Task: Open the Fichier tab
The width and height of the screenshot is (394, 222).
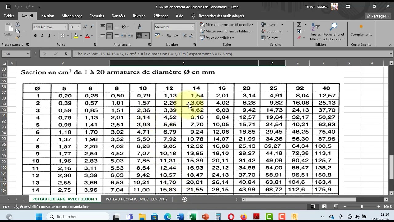Action: tap(9, 16)
